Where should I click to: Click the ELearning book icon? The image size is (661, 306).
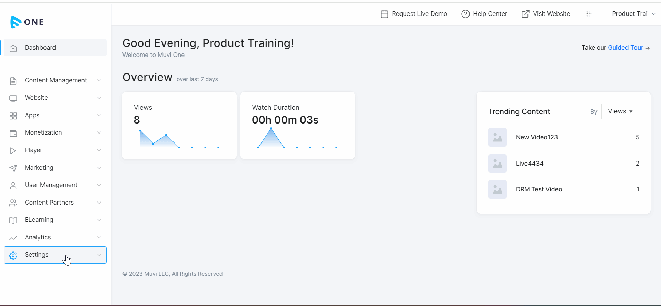tap(13, 220)
